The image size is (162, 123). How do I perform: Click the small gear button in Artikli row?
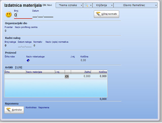(x=67, y=76)
